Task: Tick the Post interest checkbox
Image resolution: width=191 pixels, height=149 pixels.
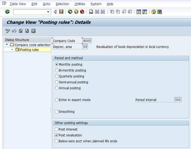Action: (57, 129)
